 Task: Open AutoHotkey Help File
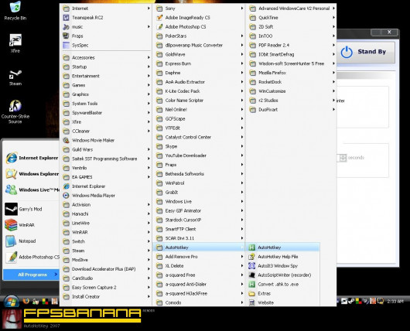(283, 257)
